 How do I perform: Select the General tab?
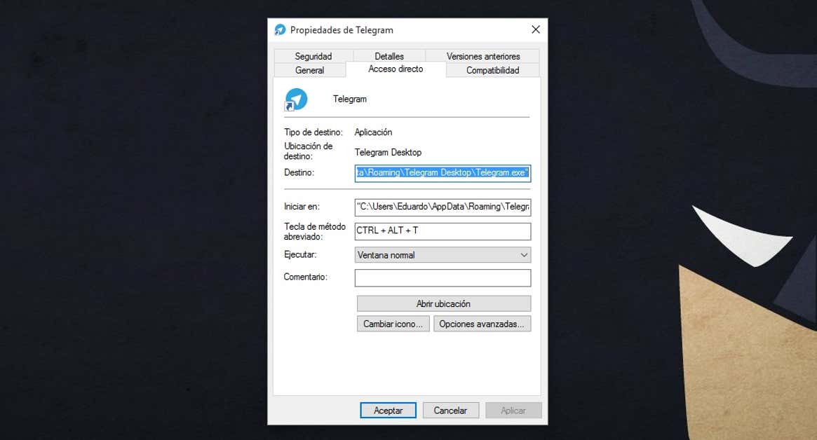(x=309, y=70)
